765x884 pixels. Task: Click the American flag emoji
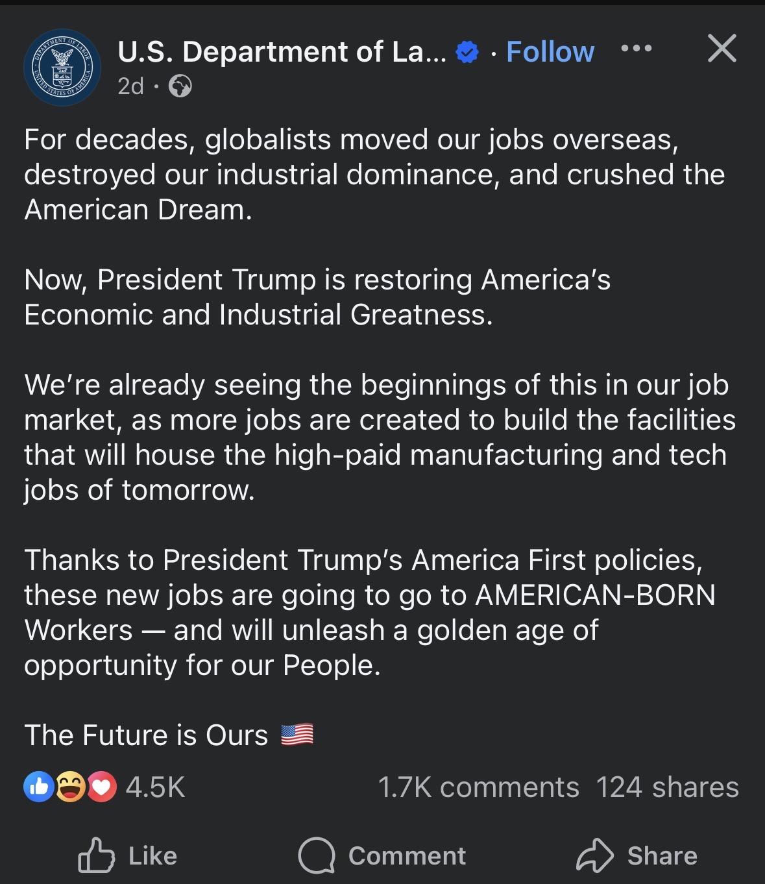pyautogui.click(x=297, y=735)
